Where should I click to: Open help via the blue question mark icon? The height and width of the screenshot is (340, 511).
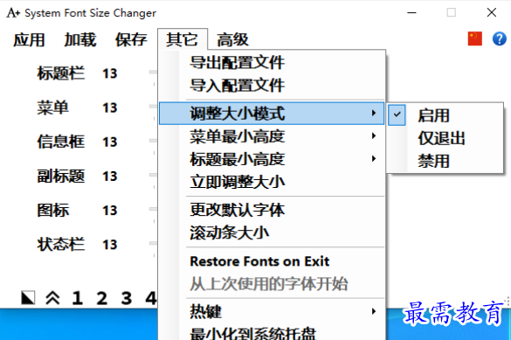500,38
